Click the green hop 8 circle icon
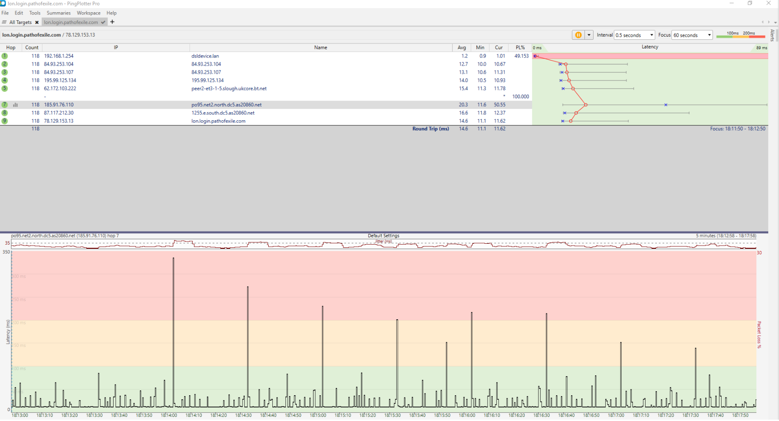The height and width of the screenshot is (421, 779). coord(5,113)
